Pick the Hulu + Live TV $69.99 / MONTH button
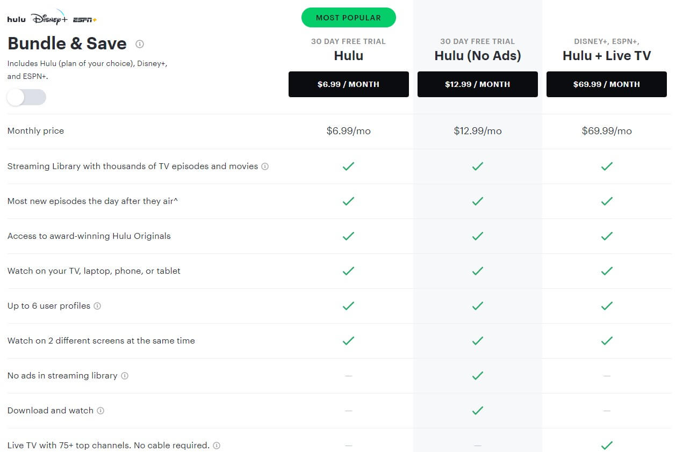Screen dimensions: 683x452 coord(607,84)
